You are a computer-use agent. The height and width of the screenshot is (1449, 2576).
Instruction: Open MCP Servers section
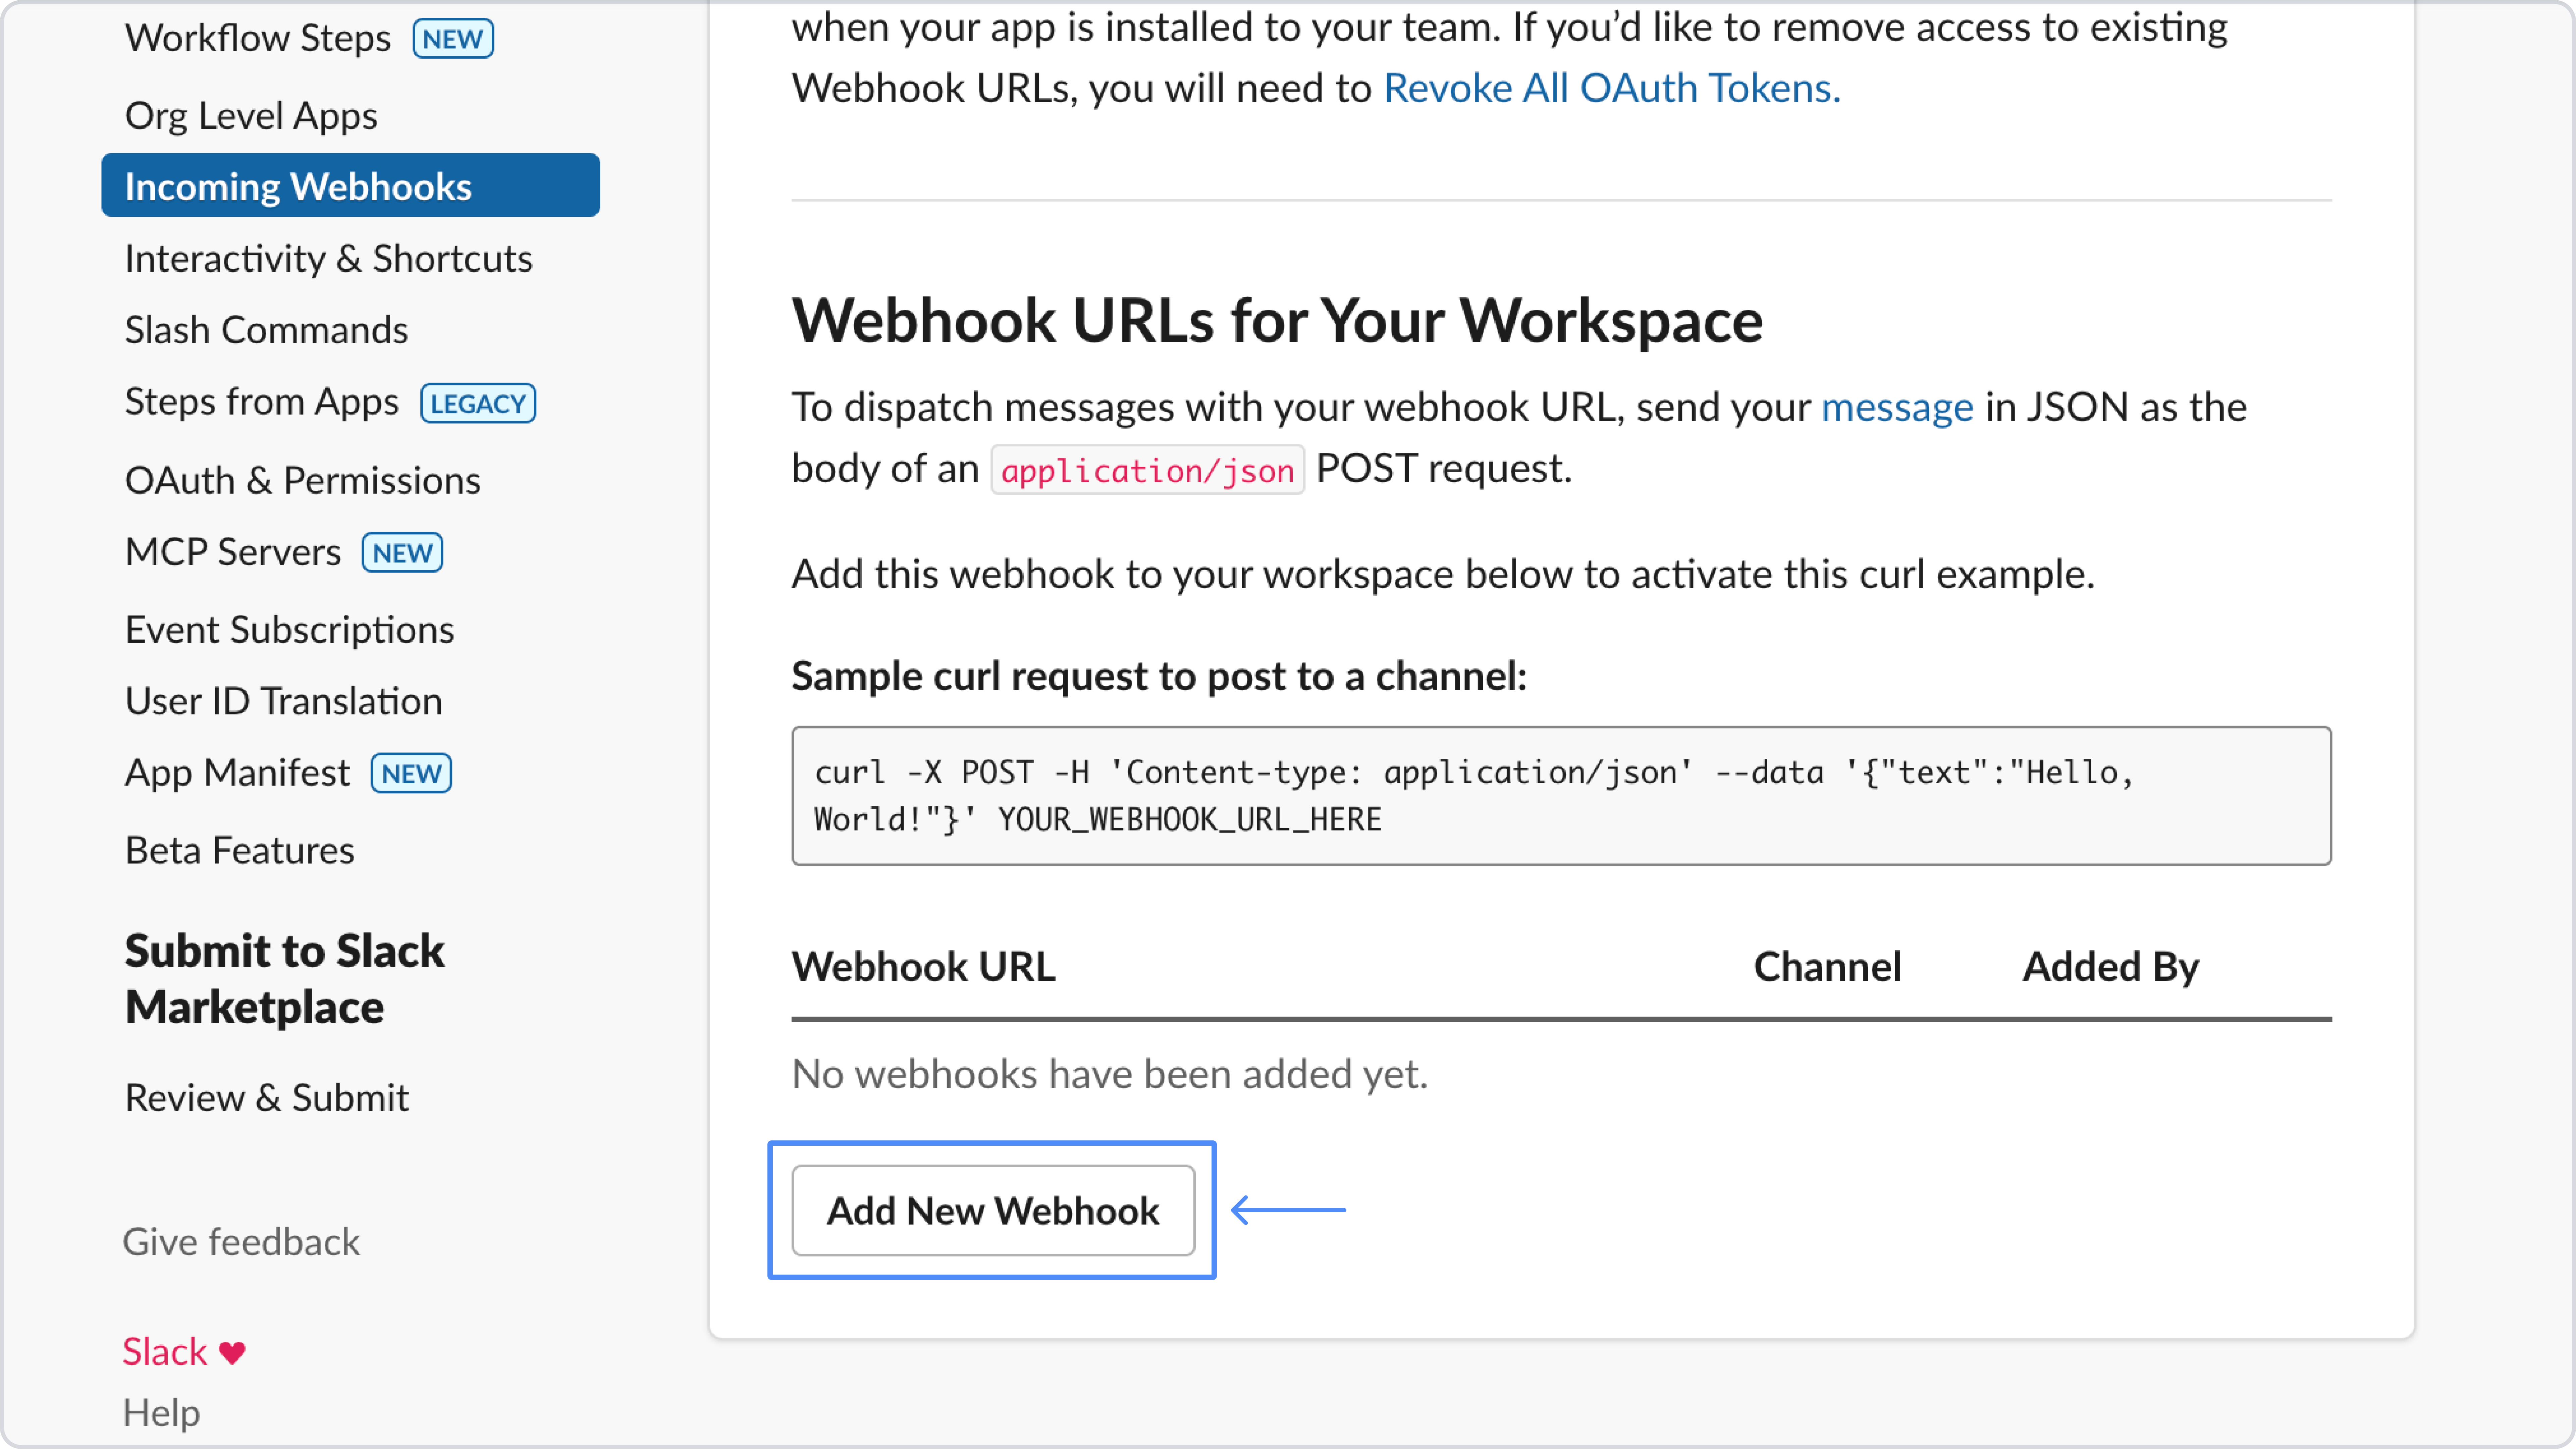(x=232, y=552)
